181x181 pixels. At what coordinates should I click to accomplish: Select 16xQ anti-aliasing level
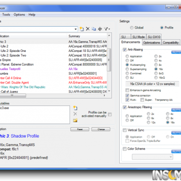(x=156, y=78)
